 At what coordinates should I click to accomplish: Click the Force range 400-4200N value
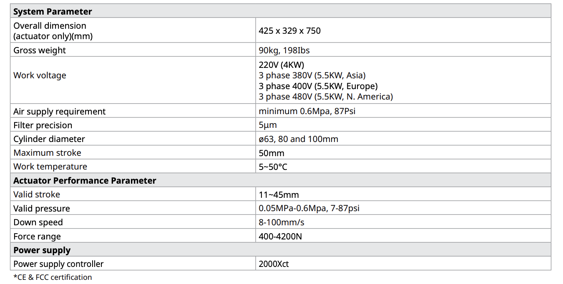(x=280, y=237)
